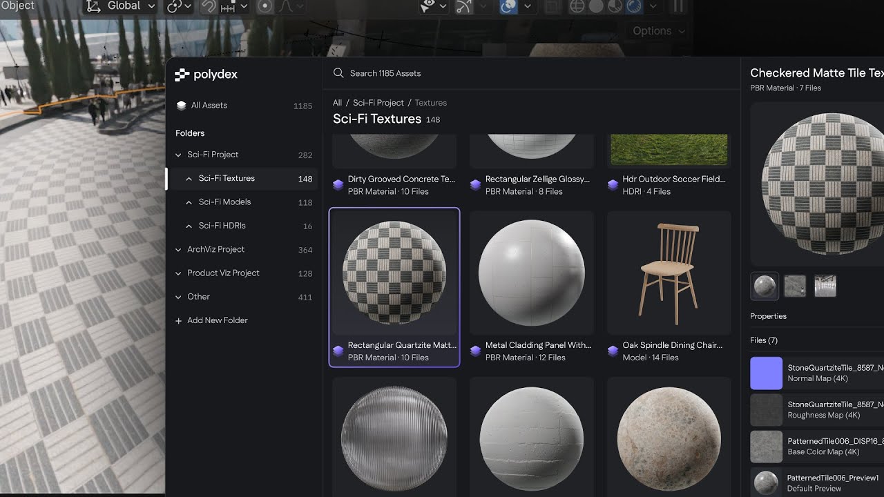Collapse the Sci-Fi Project folder chevron

point(179,155)
